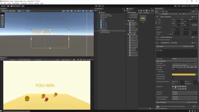The width and height of the screenshot is (199, 112).
Task: Select the Rotate tool in Scene overlay
Action: tap(2, 20)
